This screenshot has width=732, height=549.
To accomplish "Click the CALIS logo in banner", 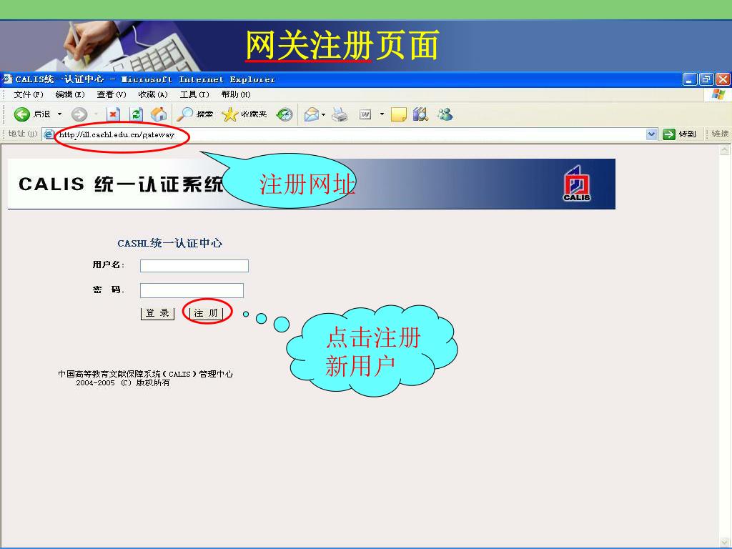I will tap(577, 184).
